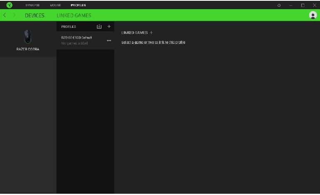This screenshot has width=320, height=195.
Task: Select the Default profile entry
Action: click(x=79, y=40)
